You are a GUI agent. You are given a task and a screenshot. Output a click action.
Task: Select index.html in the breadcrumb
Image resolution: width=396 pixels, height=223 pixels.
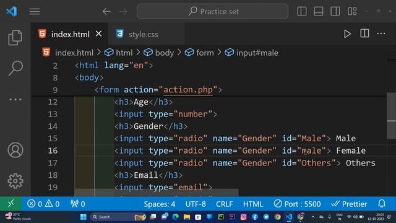(74, 53)
